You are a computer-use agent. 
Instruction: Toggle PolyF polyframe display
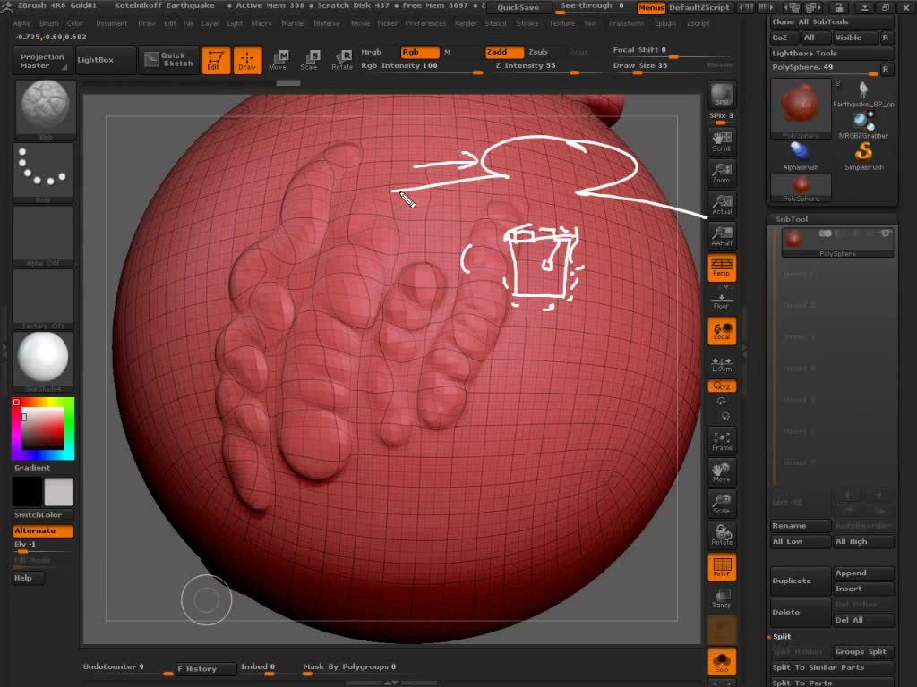click(721, 567)
